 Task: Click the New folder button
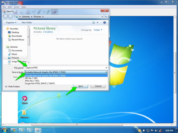[x=27, y=22]
